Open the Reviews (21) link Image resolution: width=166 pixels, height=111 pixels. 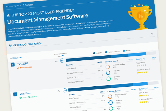coord(144,88)
